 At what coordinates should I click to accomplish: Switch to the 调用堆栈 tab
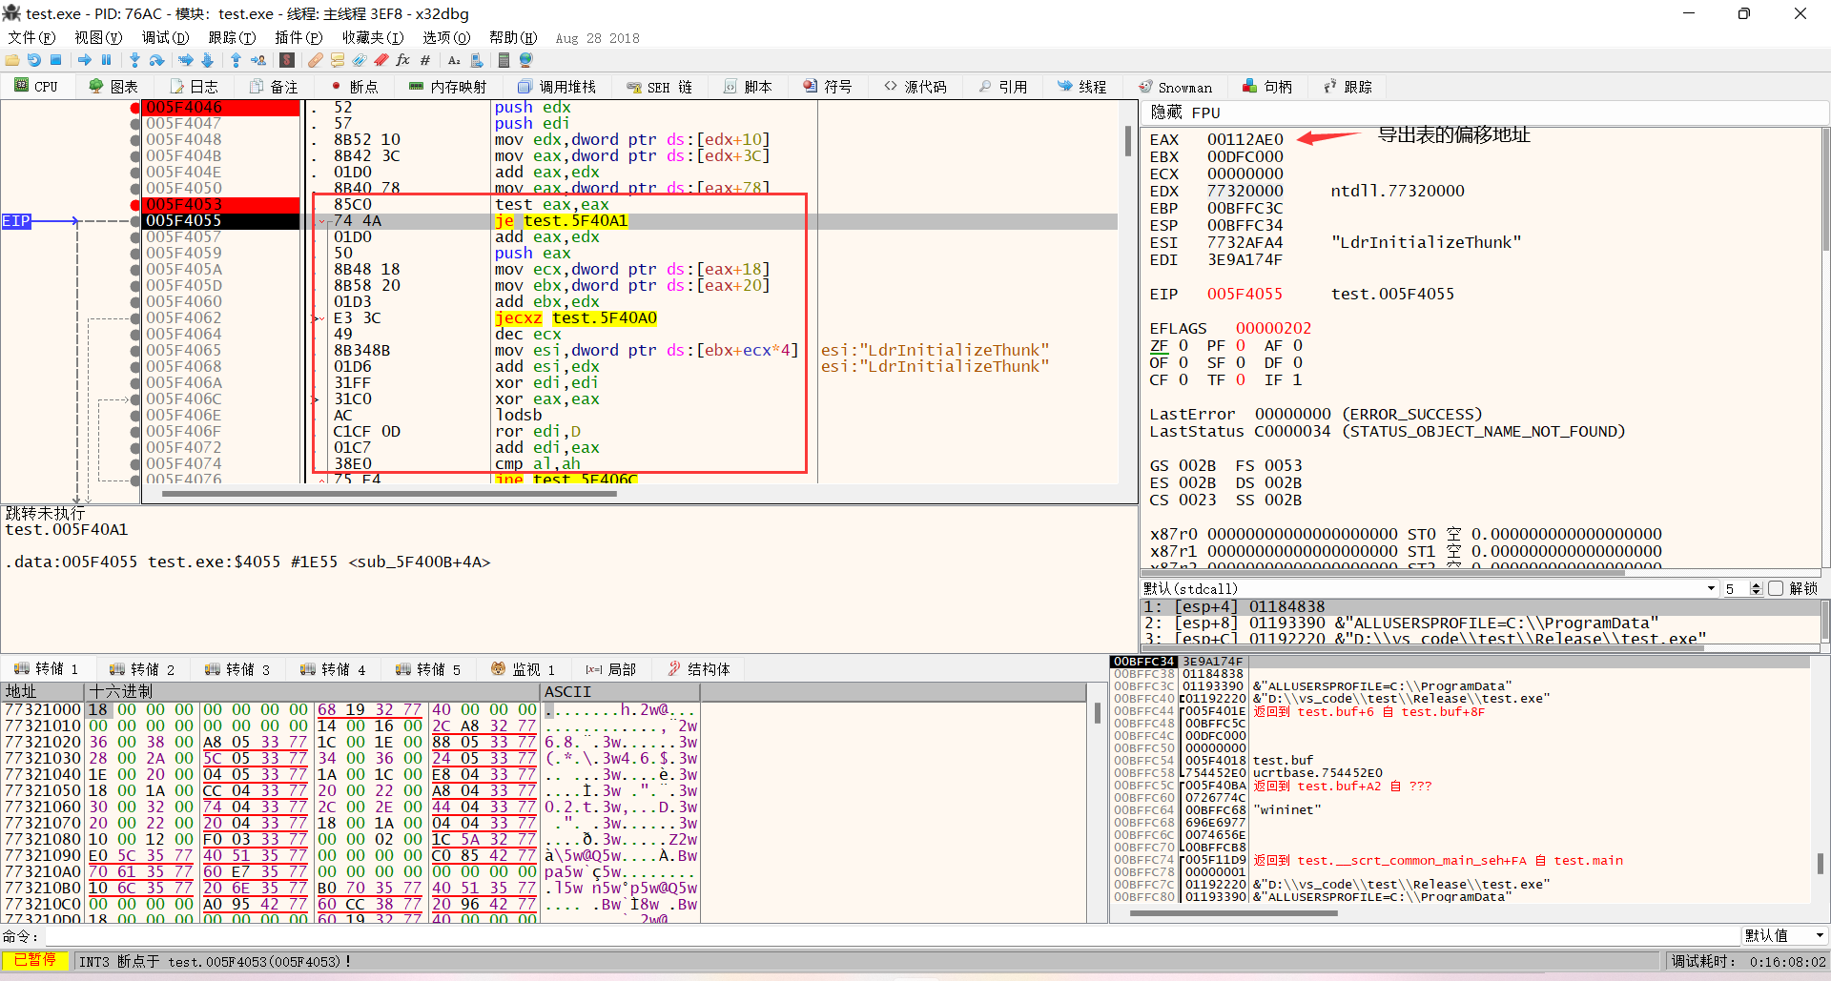click(557, 87)
